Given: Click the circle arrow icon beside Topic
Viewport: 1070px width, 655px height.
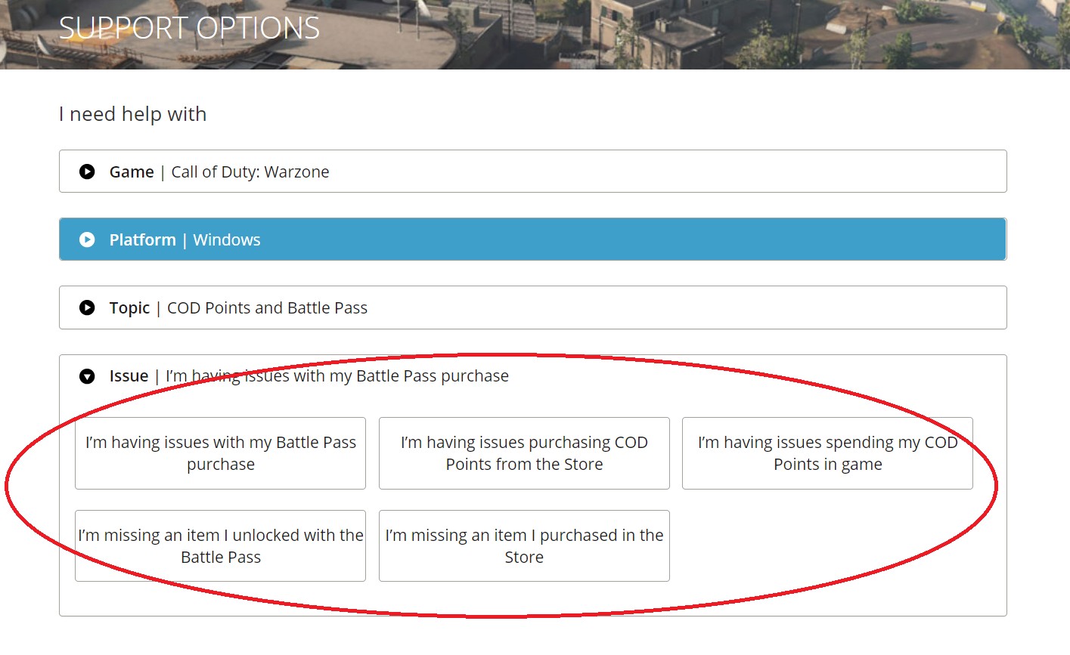Looking at the screenshot, I should point(87,307).
